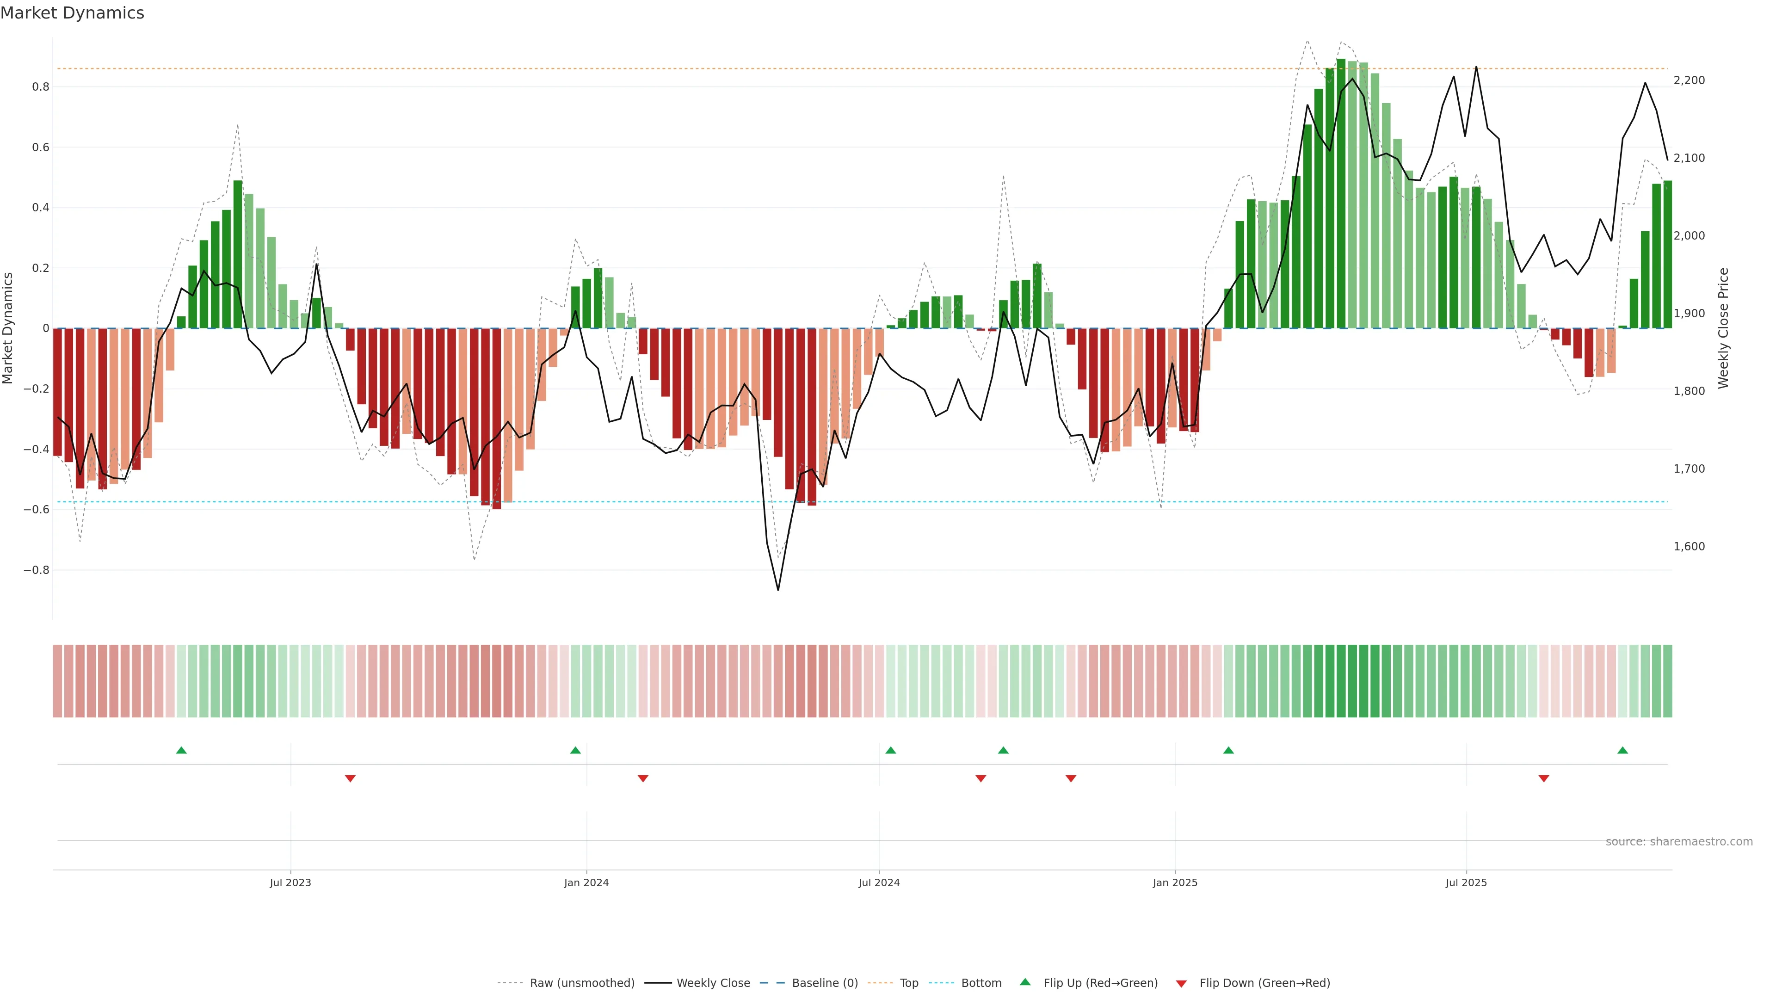Click the 2,200 weekly close axis tick

tap(1689, 80)
